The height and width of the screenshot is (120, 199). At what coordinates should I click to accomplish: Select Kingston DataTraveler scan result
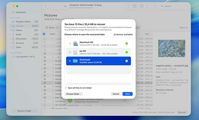[24, 21]
